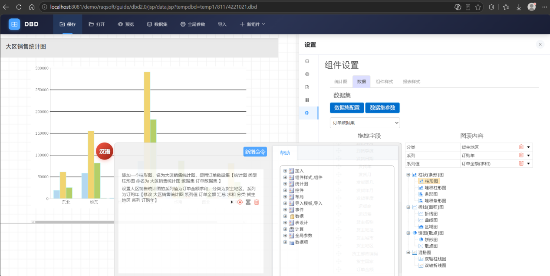
Task: Open the 新组件 dropdown menu
Action: 252,24
